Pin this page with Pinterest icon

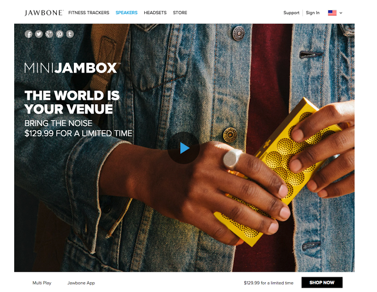60,34
